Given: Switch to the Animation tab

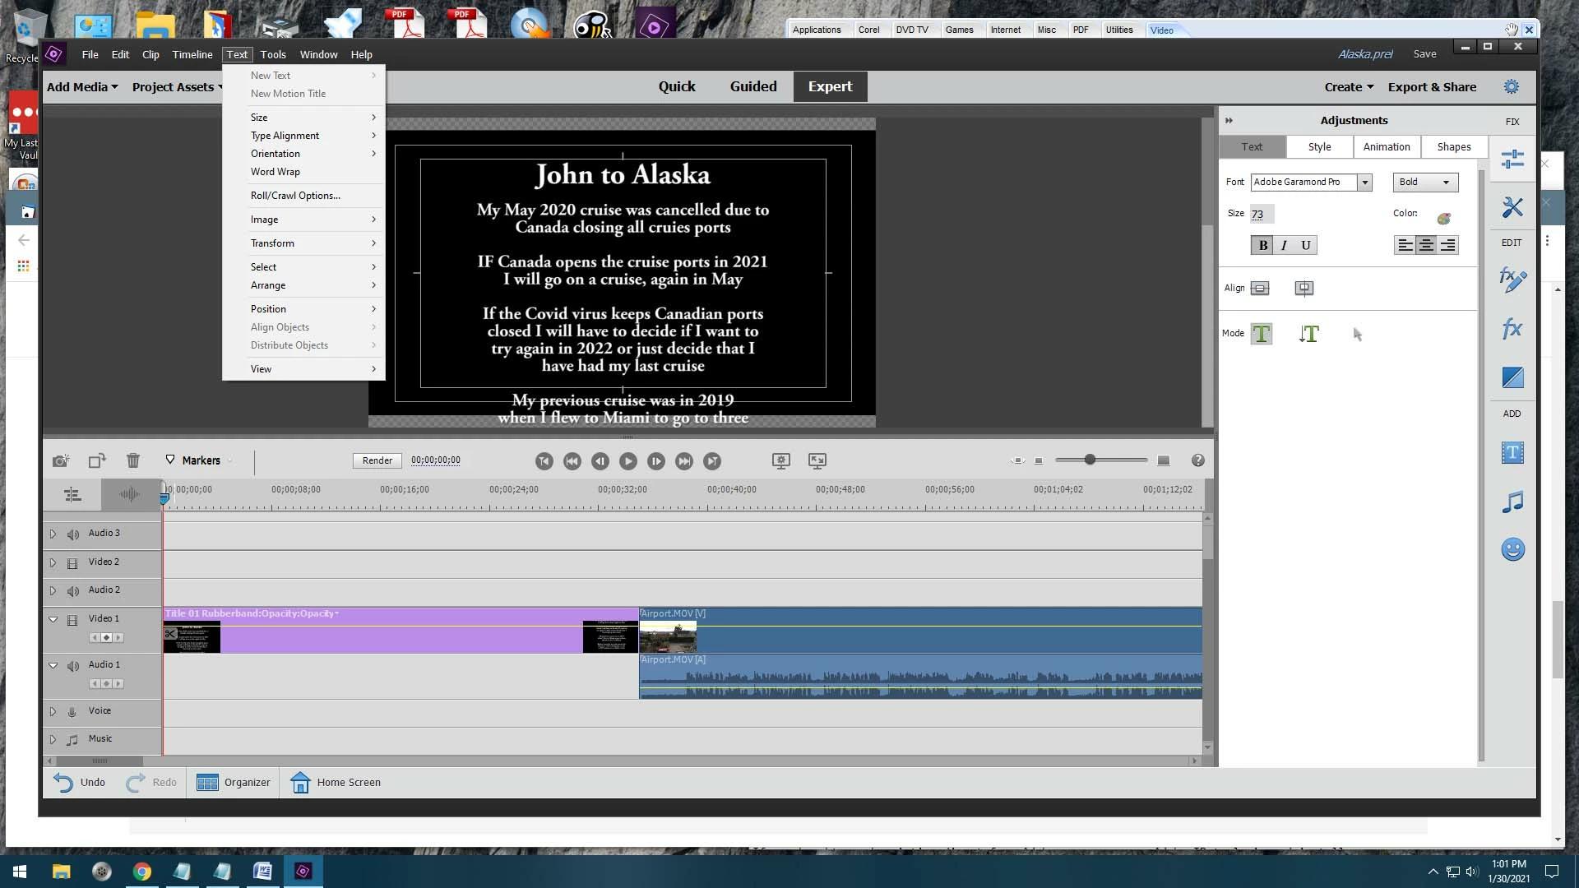Looking at the screenshot, I should (x=1386, y=146).
